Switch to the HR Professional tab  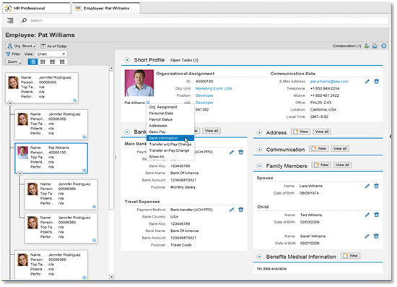(x=37, y=8)
